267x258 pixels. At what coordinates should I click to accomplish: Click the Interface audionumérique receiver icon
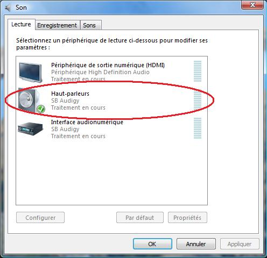(30, 128)
